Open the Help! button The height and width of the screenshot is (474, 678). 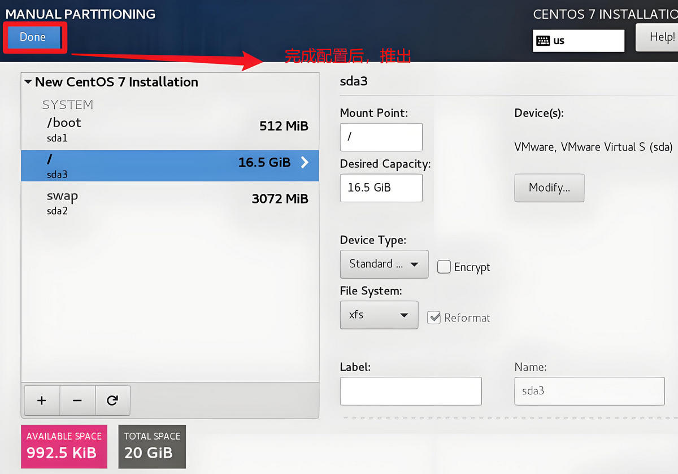658,37
